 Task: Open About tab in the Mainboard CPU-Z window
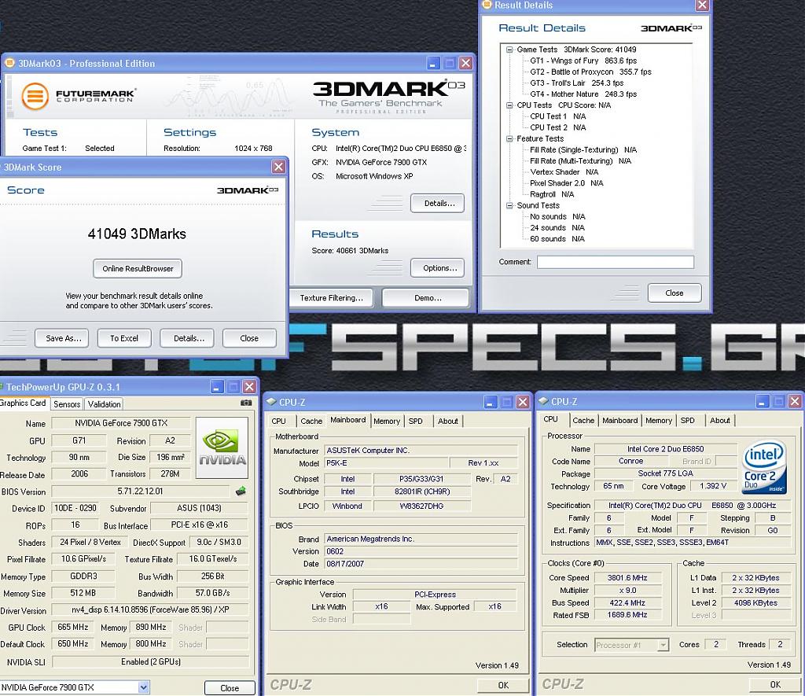[447, 422]
